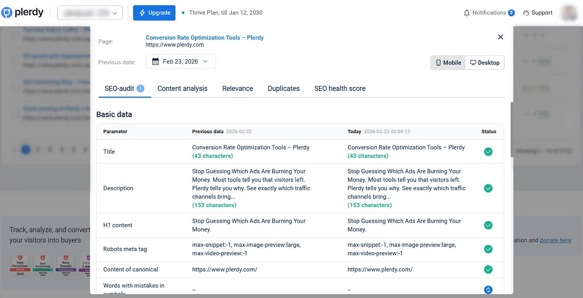Viewport: 583px width, 298px height.
Task: Click the Plerdy logo icon
Action: pos(8,12)
